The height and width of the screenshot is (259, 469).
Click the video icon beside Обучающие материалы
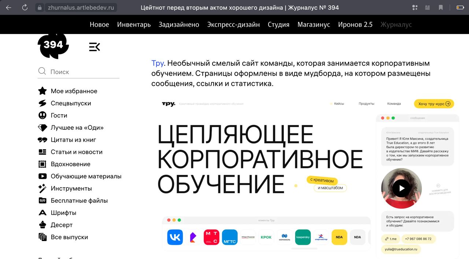point(43,176)
